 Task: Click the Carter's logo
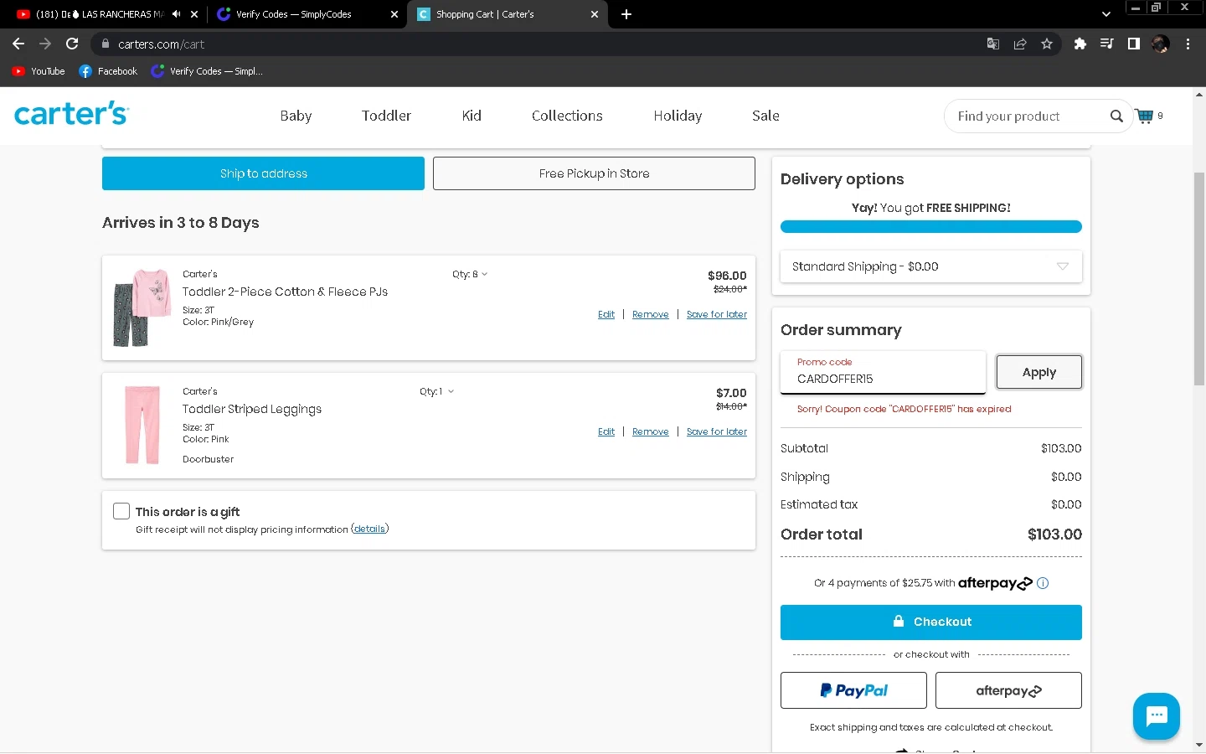point(71,114)
